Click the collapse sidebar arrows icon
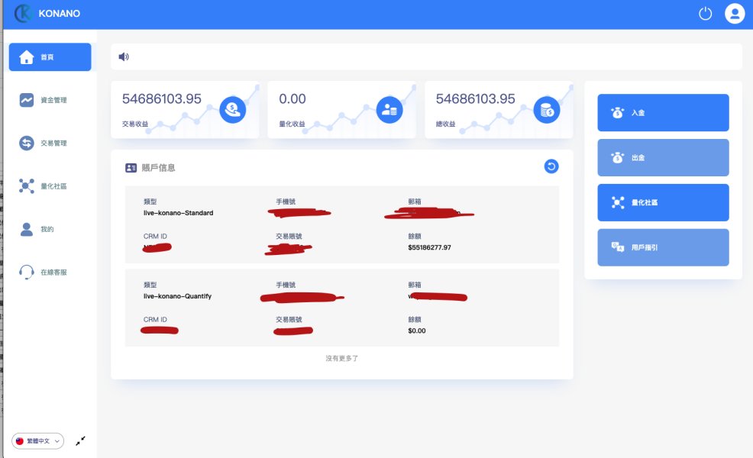This screenshot has height=458, width=753. coord(80,440)
